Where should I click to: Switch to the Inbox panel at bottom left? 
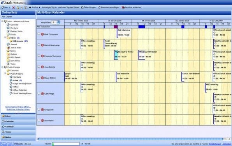(18, 116)
